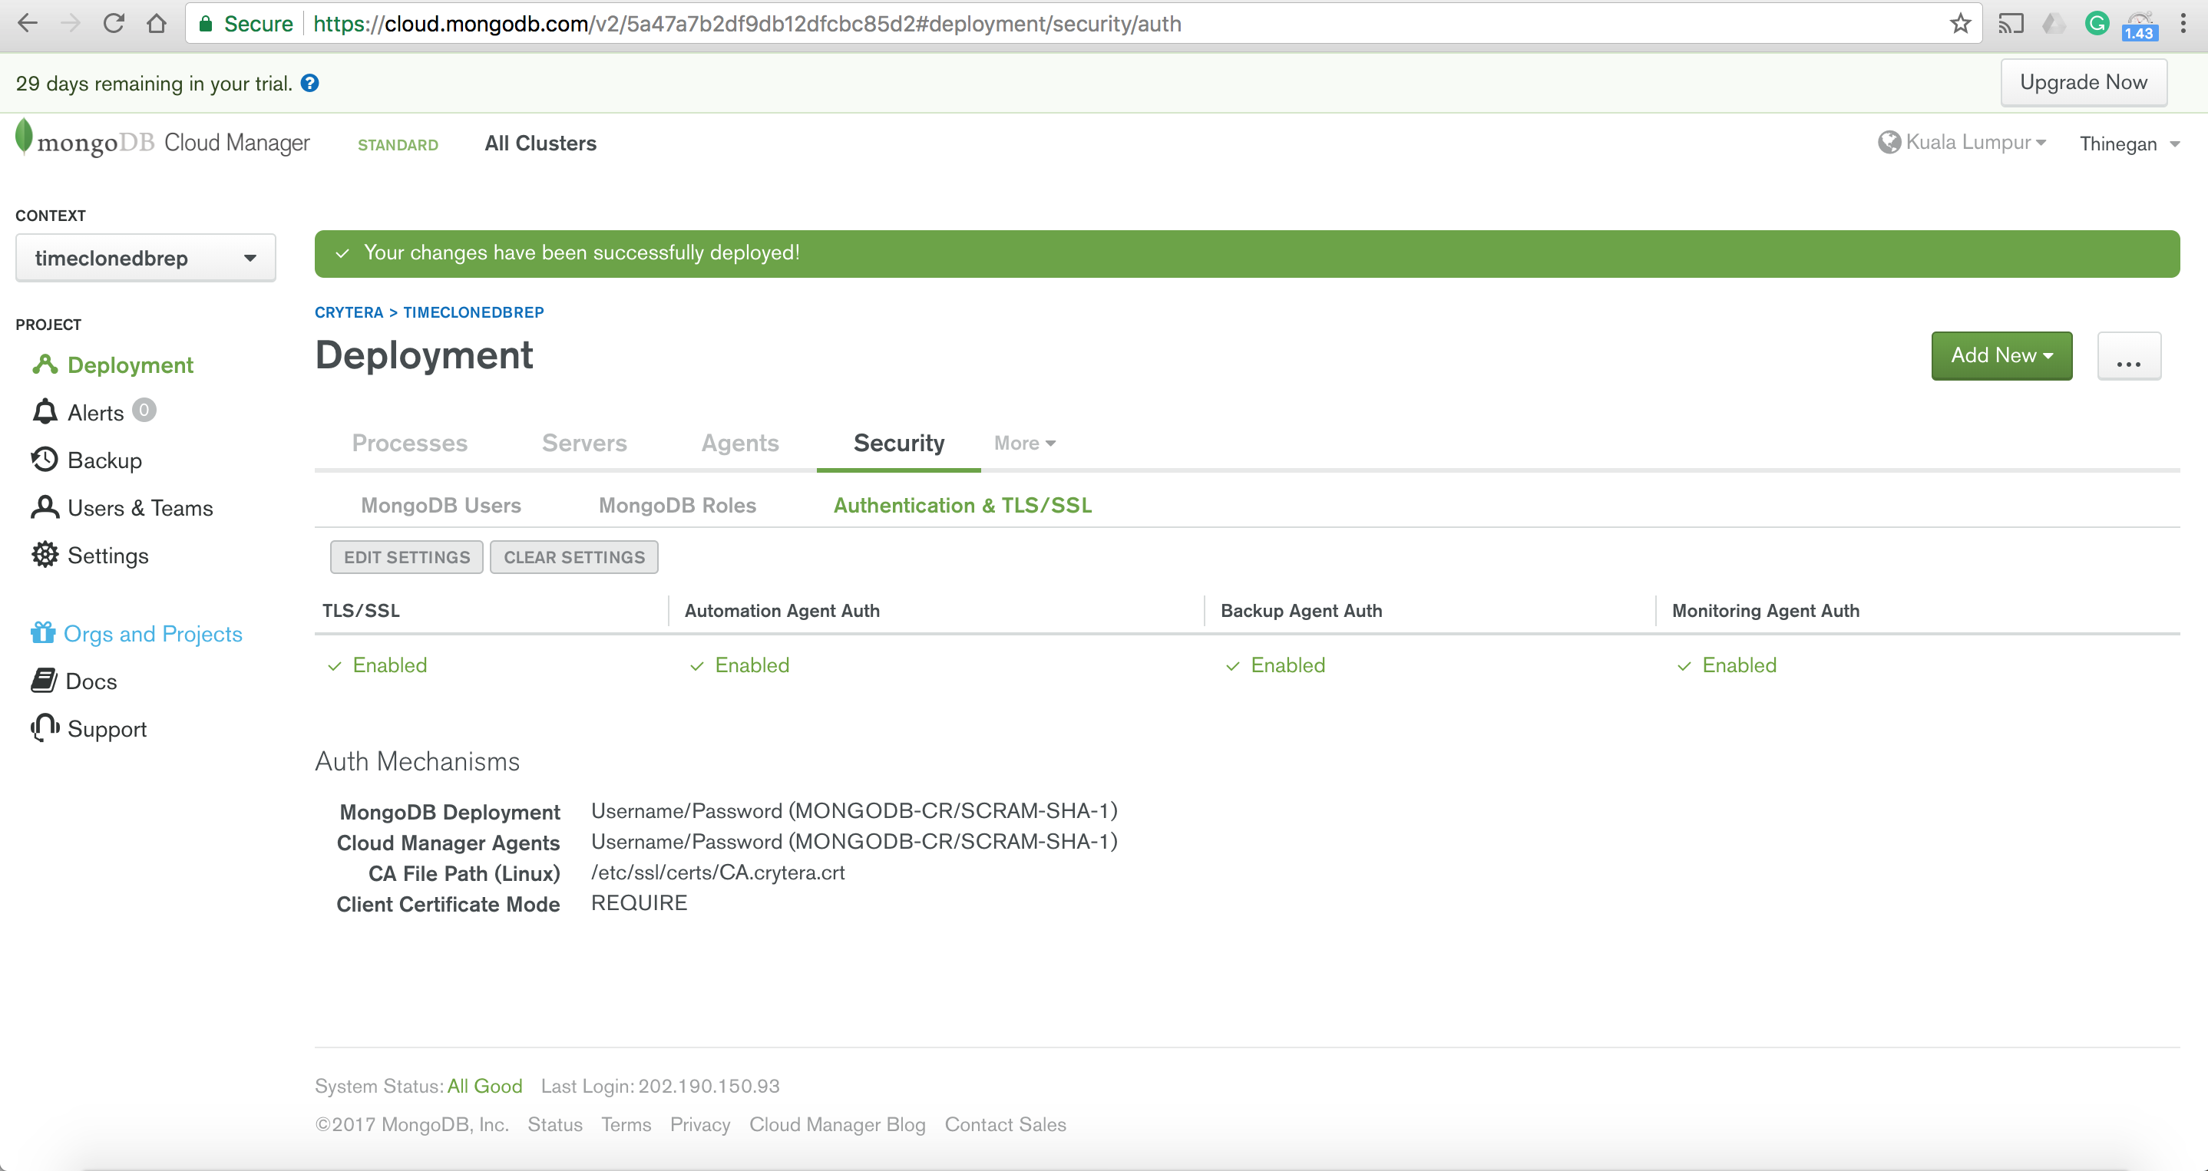Click the Google Drive extension icon
Viewport: 2208px width, 1171px height.
pos(2053,23)
